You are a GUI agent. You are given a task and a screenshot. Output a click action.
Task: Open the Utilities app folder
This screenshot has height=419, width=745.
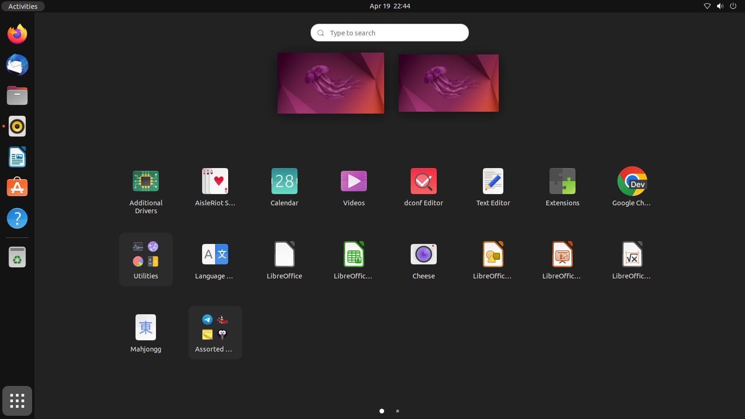146,259
